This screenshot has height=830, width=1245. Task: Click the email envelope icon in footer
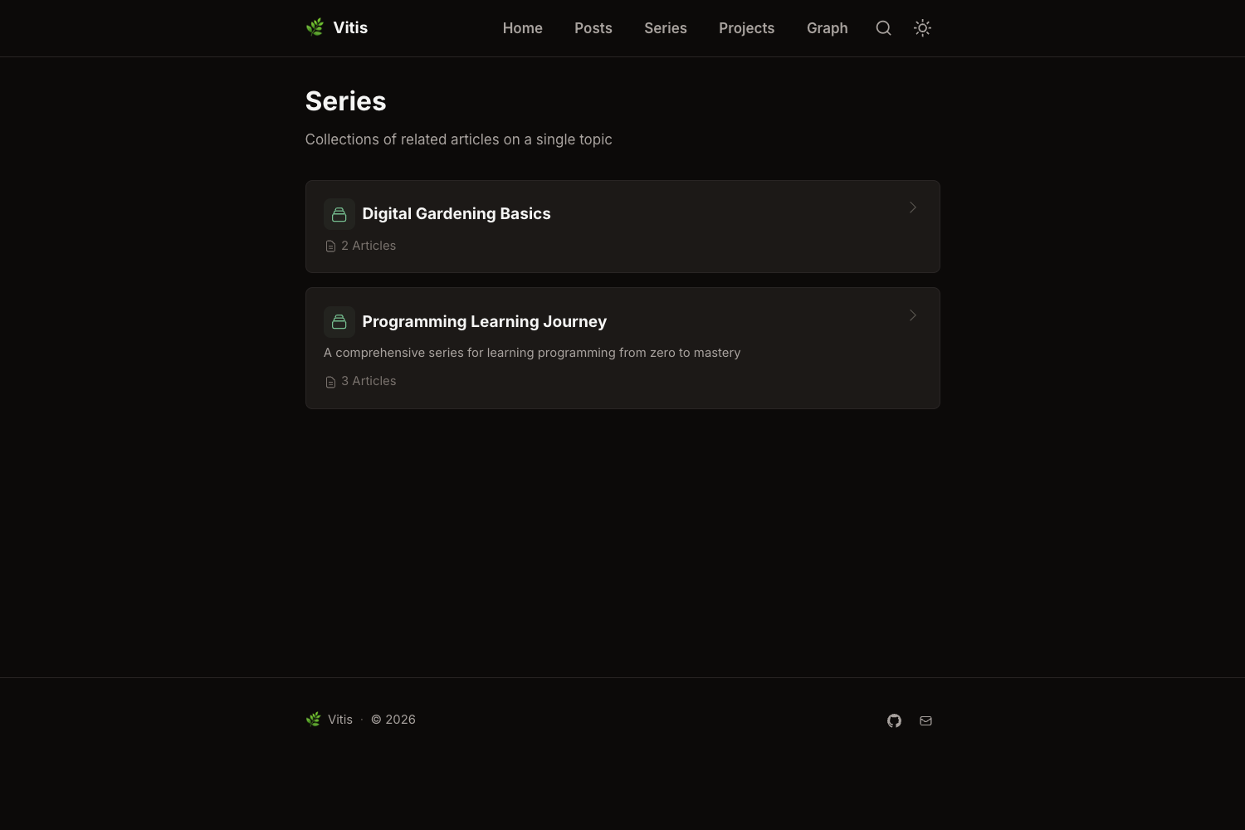(x=925, y=720)
